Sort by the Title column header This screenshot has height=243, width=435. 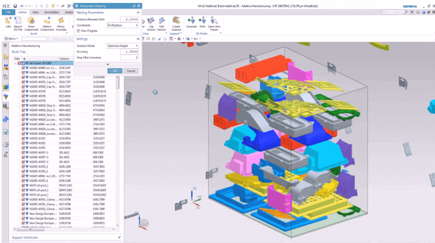[x=35, y=59]
